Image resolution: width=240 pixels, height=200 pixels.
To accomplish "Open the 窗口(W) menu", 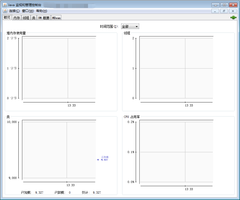I will [x=28, y=11].
